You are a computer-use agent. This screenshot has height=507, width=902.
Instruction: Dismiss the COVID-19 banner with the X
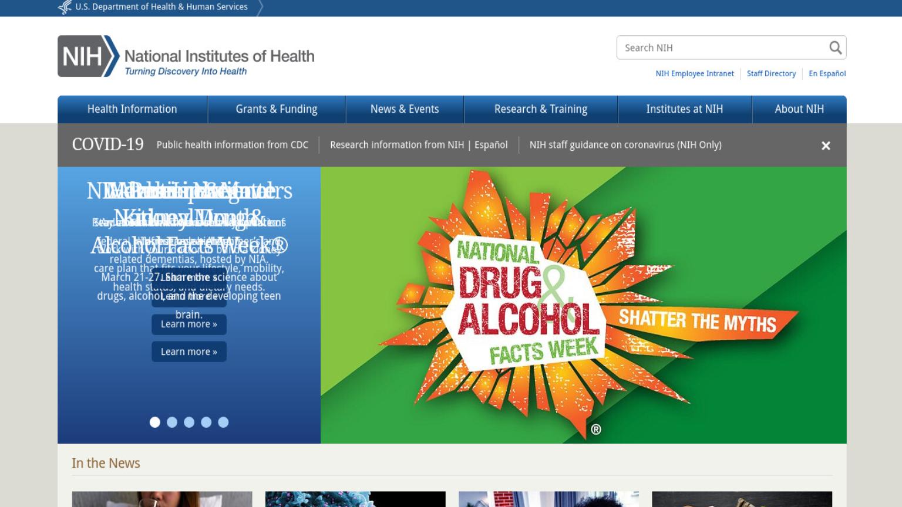(826, 146)
